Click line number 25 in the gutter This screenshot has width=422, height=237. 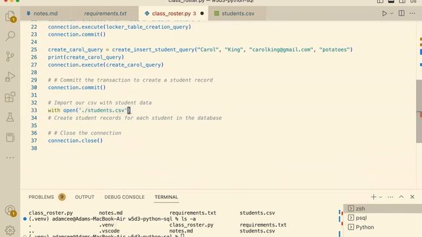(34, 50)
